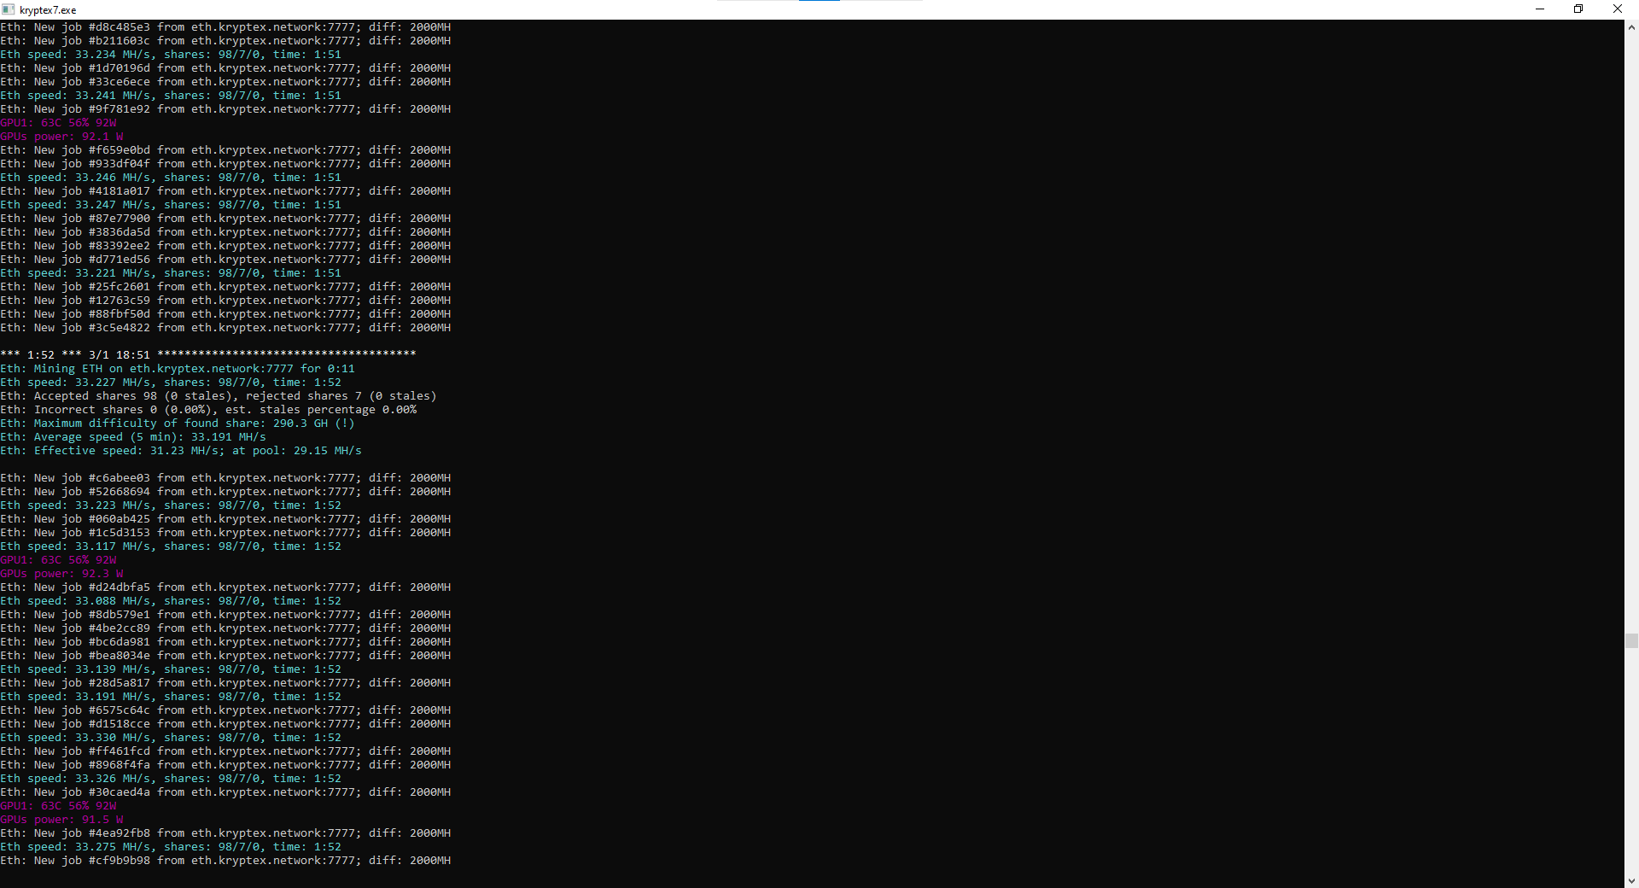The height and width of the screenshot is (888, 1639).
Task: Minimize the kryptex7.exe console window
Action: [x=1540, y=9]
